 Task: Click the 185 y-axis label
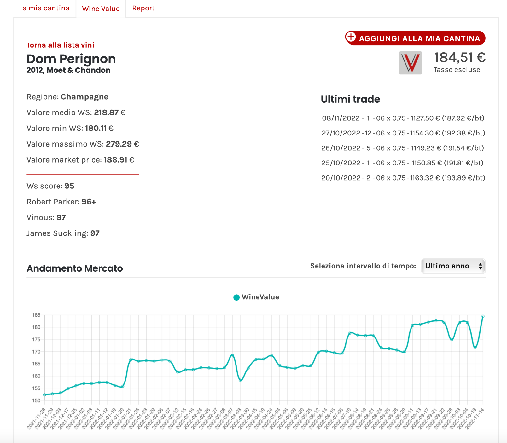(x=36, y=315)
